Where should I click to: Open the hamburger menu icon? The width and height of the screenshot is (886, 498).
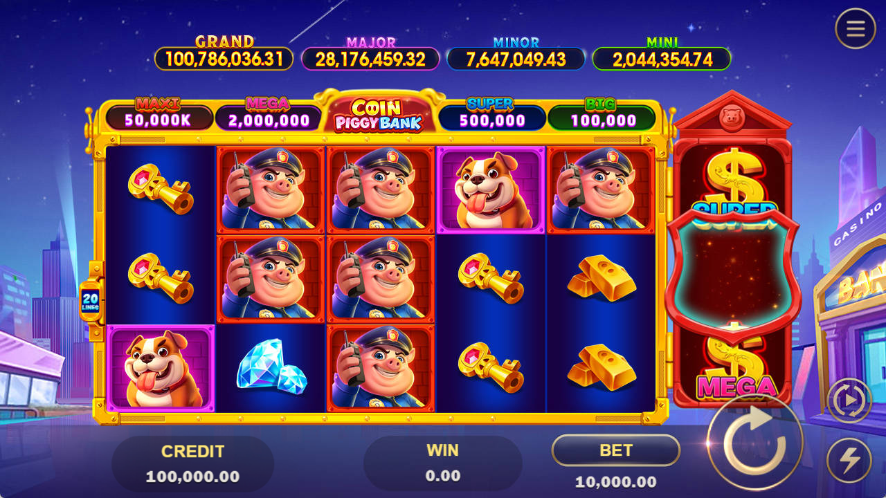(856, 28)
